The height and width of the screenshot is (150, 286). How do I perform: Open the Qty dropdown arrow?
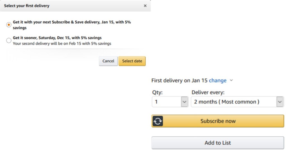(184, 102)
